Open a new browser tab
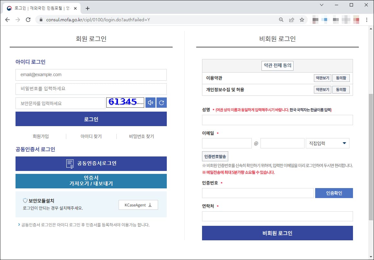 coord(87,8)
